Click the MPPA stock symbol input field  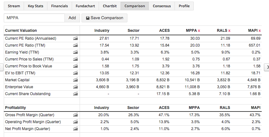[34, 18]
